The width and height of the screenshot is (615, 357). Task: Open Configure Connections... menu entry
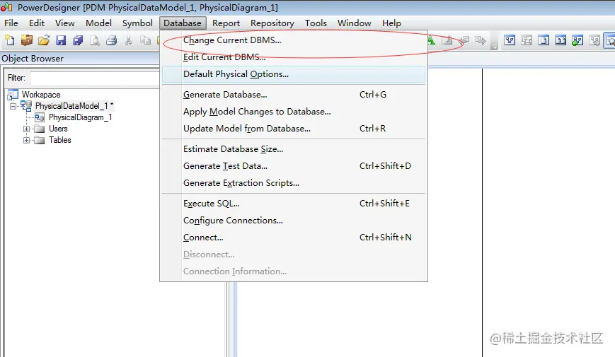coord(294,221)
